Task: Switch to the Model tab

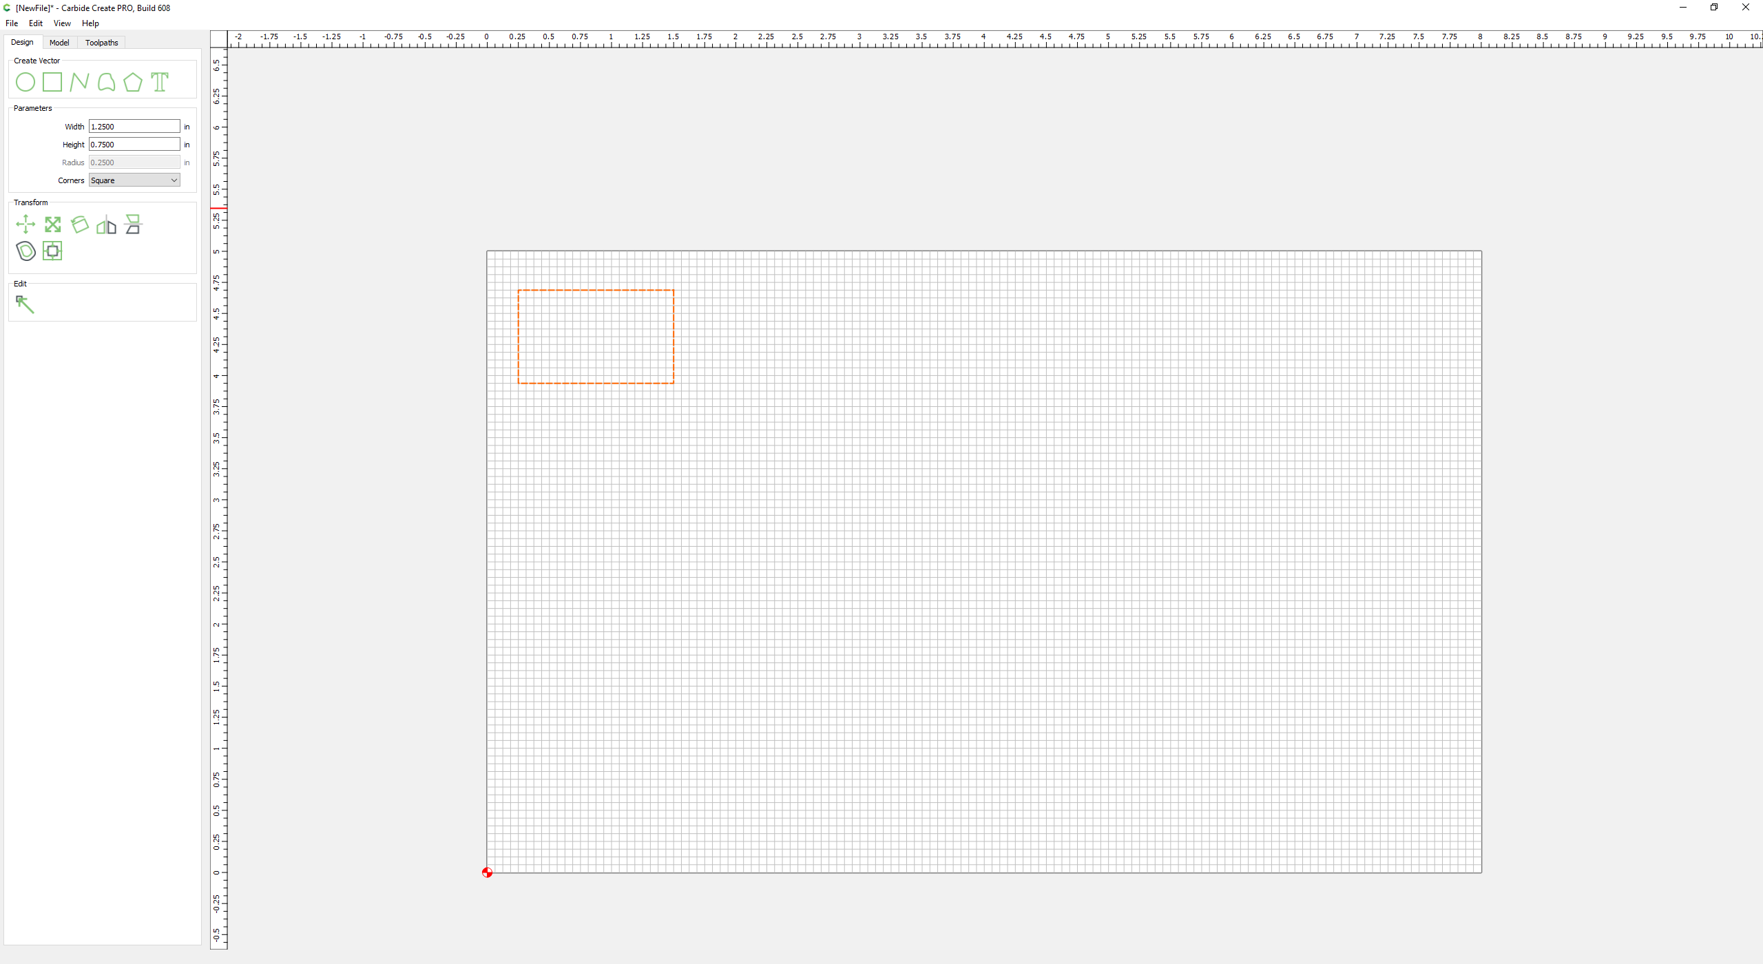Action: pyautogui.click(x=59, y=43)
